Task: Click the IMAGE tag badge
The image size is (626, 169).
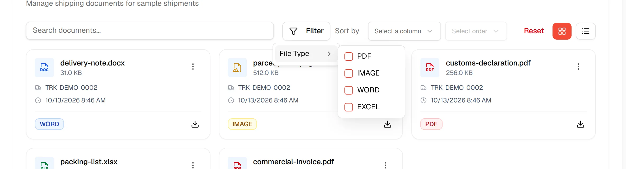Action: coord(242,124)
